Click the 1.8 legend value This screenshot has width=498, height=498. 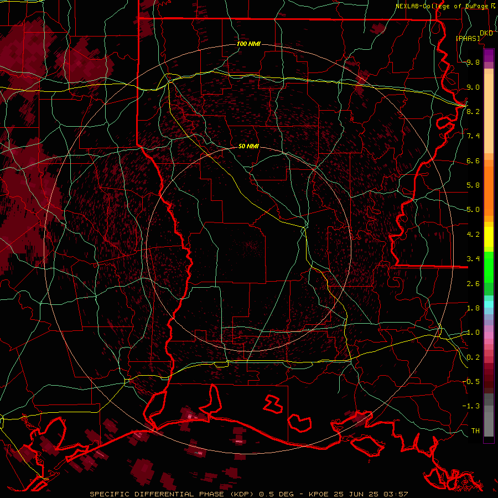pyautogui.click(x=473, y=308)
